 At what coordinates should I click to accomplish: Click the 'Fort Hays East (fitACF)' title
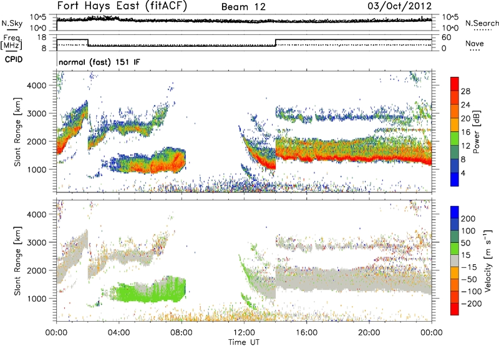pyautogui.click(x=122, y=6)
